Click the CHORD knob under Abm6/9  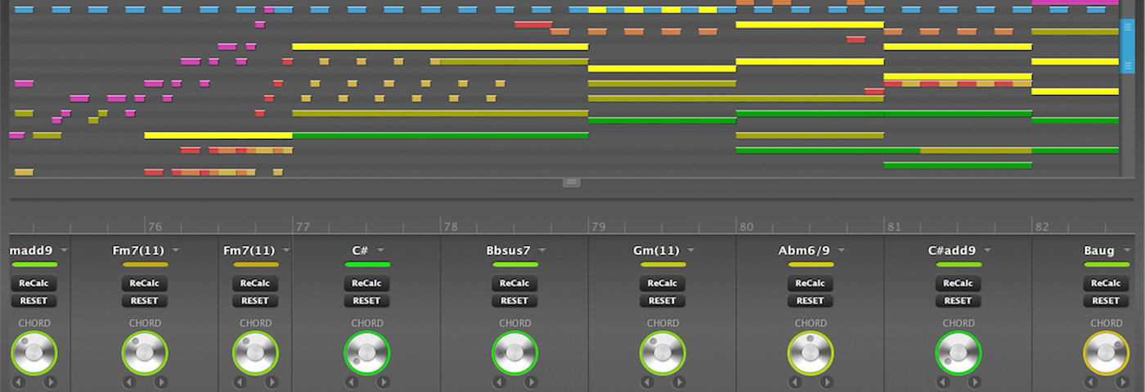811,354
